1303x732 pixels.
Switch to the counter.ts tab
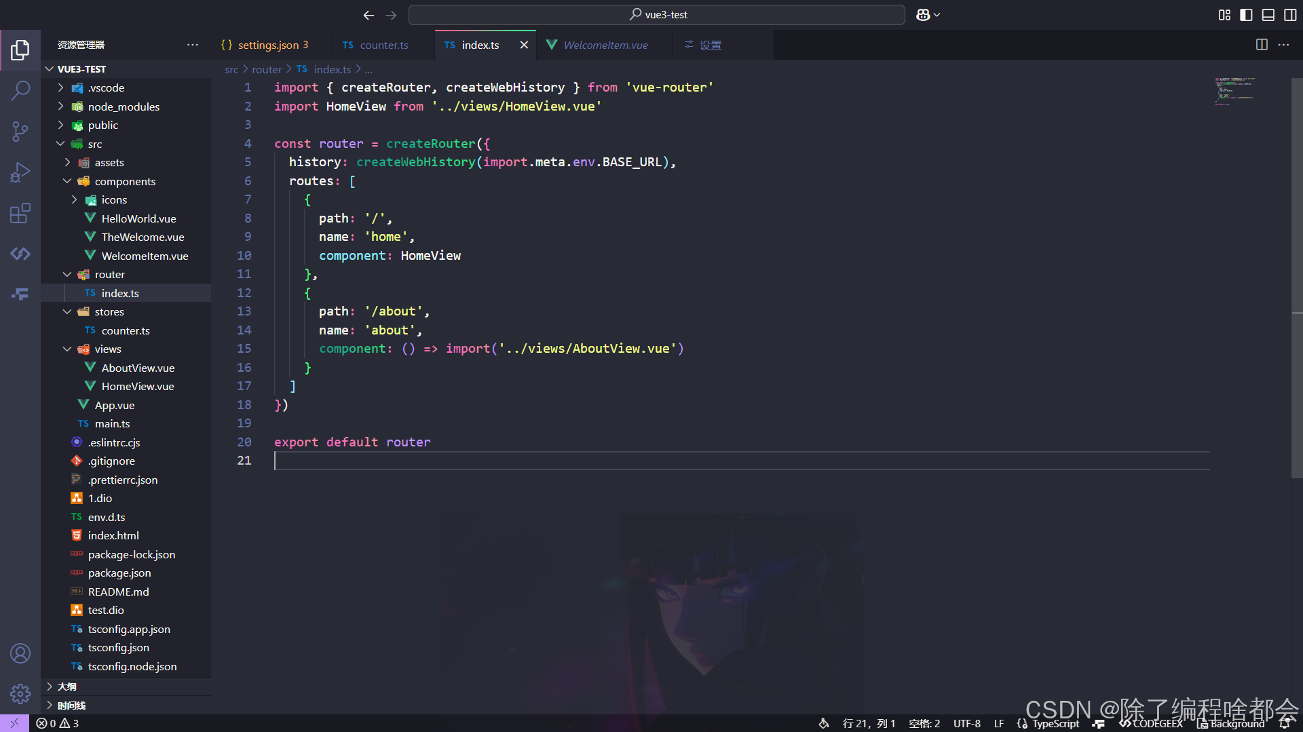[x=383, y=45]
